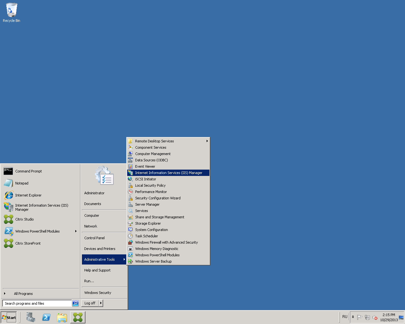This screenshot has height=324, width=405.
Task: Open the Run... dialog
Action: pos(104,281)
